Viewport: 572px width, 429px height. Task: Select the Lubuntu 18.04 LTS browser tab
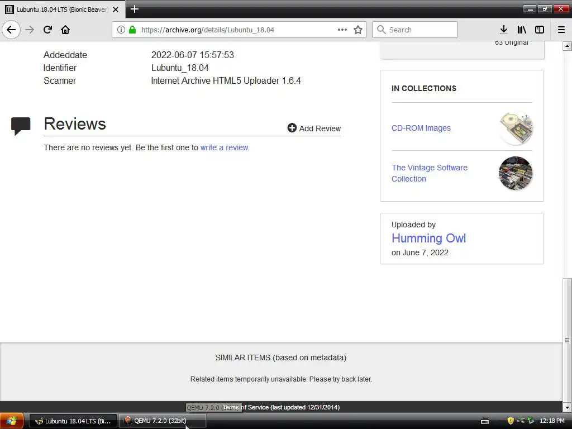coord(63,9)
